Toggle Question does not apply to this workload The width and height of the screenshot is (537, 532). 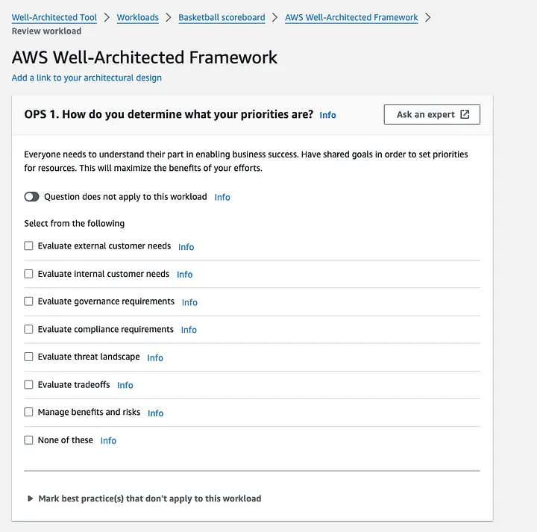click(31, 197)
